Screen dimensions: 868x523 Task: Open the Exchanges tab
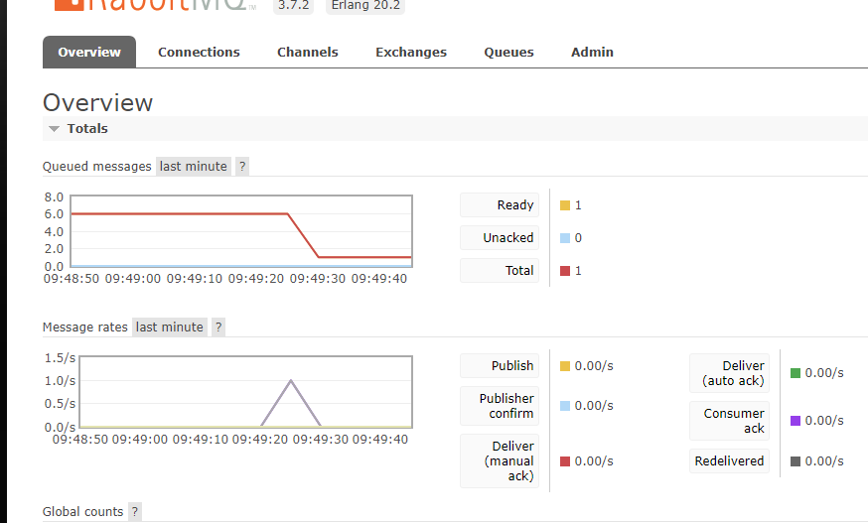point(411,52)
